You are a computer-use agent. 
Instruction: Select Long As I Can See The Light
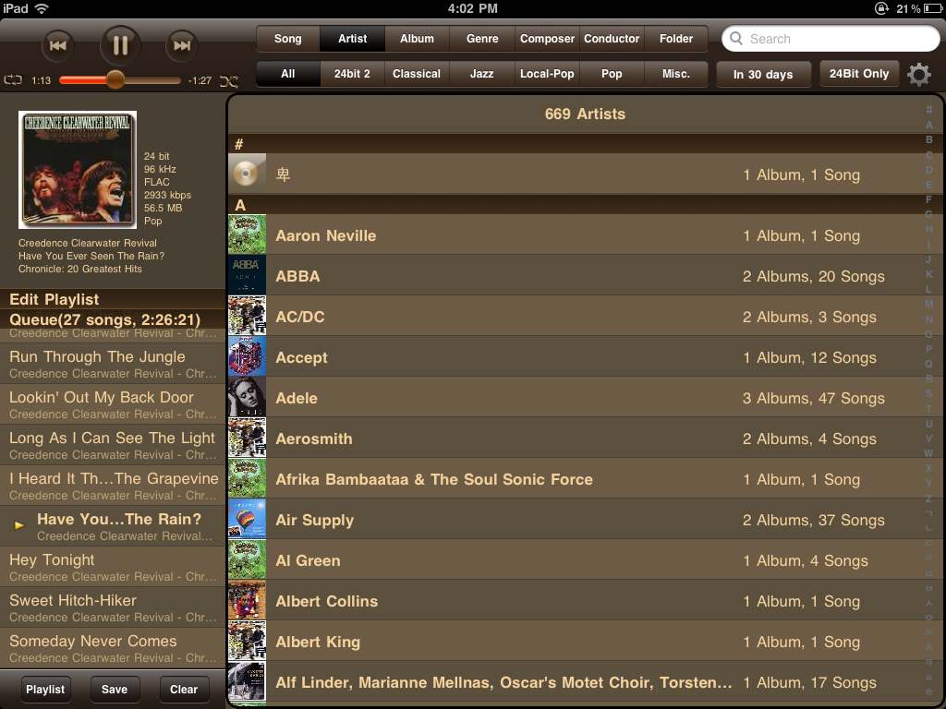[113, 445]
